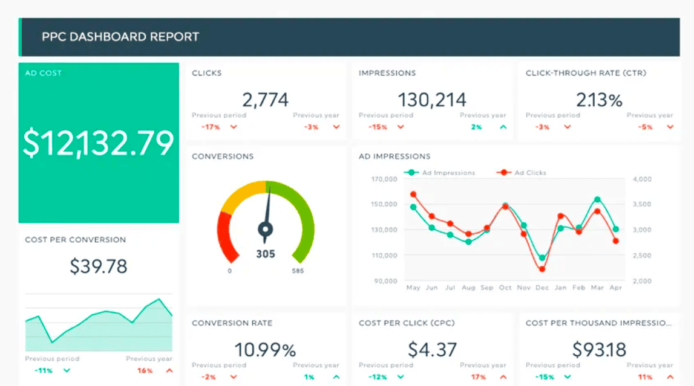Click the red up arrow beside CPC 17%
Viewport: 694px width, 386px height.
point(503,377)
